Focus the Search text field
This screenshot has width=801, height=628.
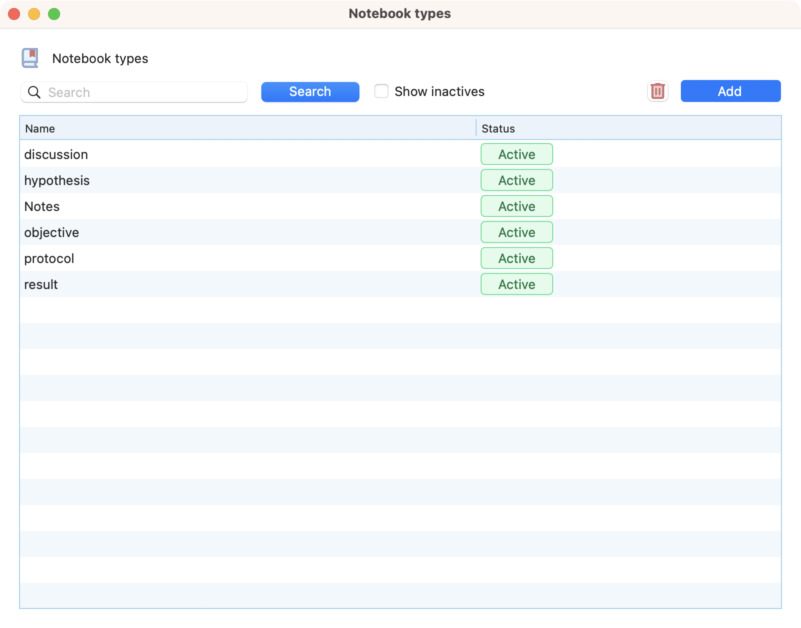(x=145, y=92)
